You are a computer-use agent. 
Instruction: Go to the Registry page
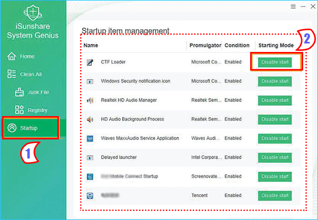point(38,110)
